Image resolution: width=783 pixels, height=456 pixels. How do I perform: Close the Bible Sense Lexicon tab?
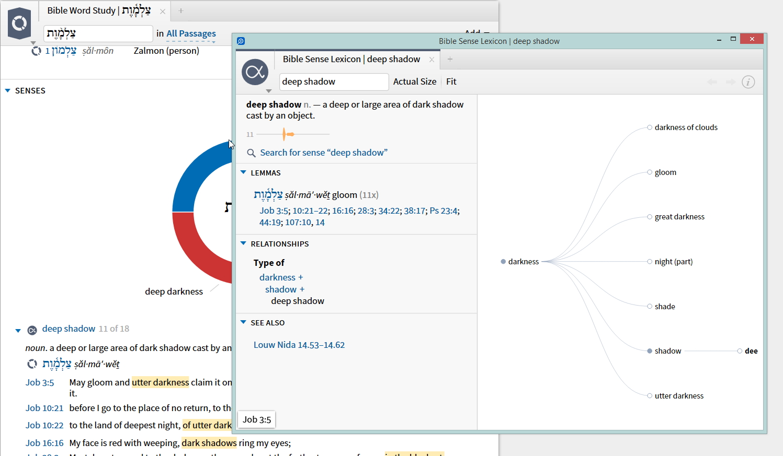tap(432, 60)
